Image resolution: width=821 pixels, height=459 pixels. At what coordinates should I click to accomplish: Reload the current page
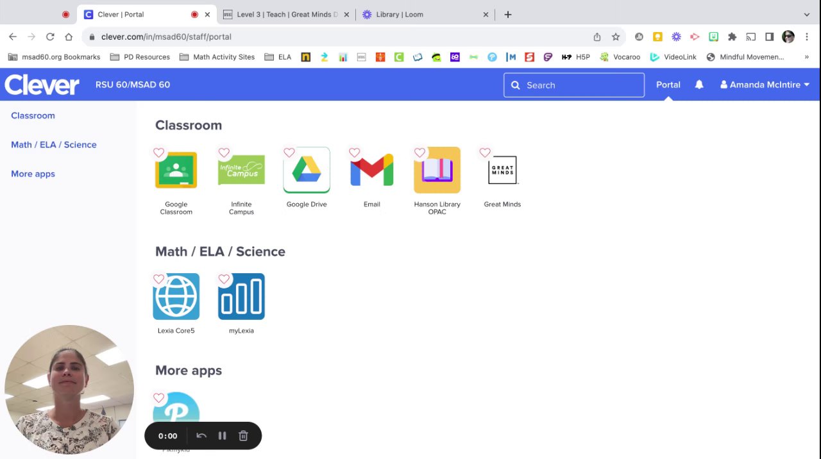pos(50,37)
